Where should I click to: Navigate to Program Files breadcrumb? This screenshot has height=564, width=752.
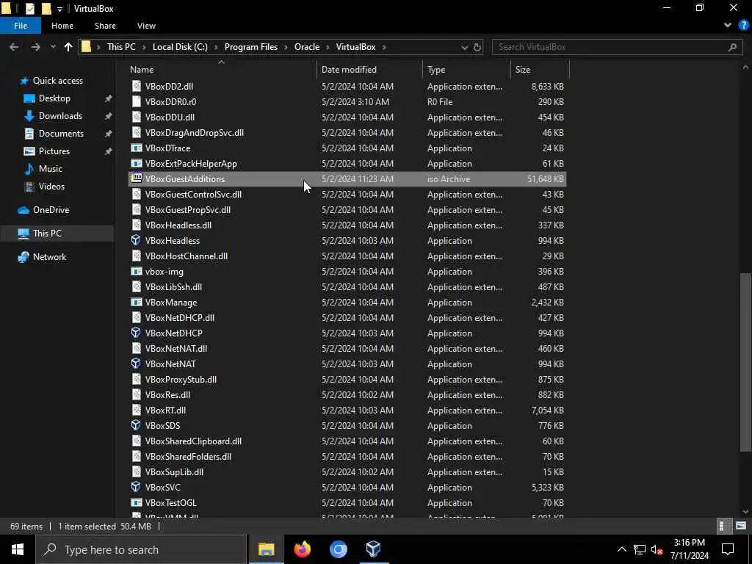[251, 47]
